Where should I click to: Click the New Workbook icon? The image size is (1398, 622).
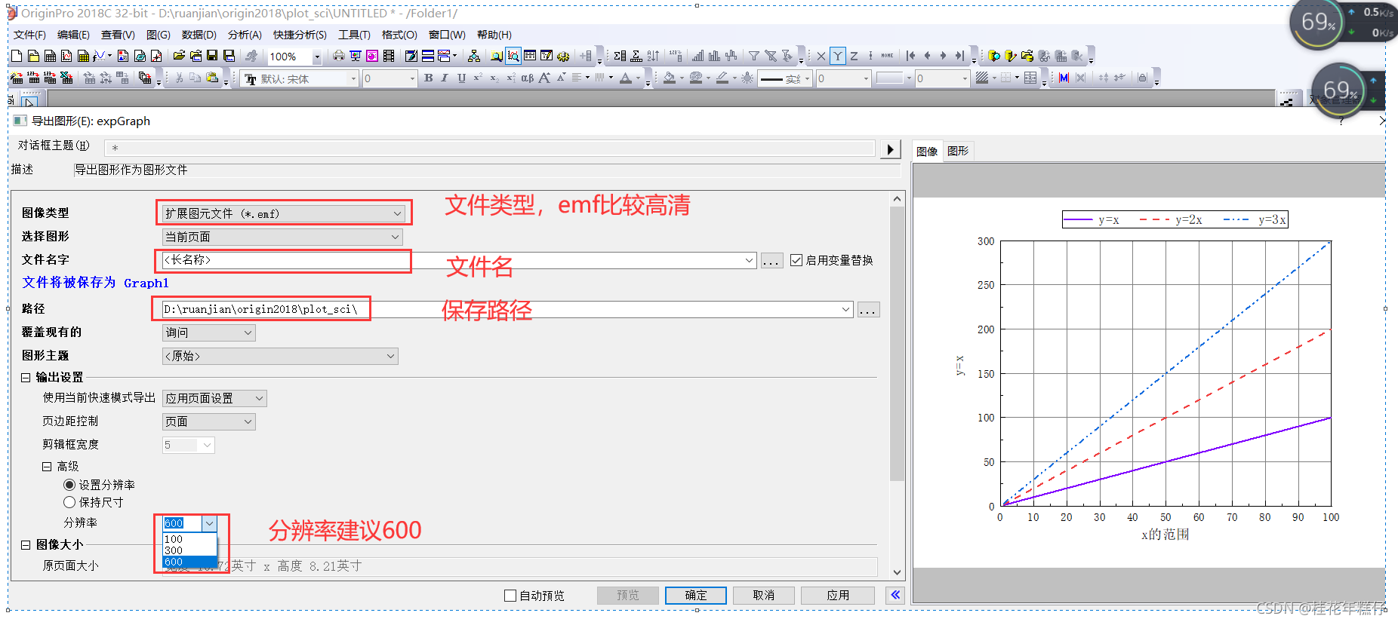(50, 56)
